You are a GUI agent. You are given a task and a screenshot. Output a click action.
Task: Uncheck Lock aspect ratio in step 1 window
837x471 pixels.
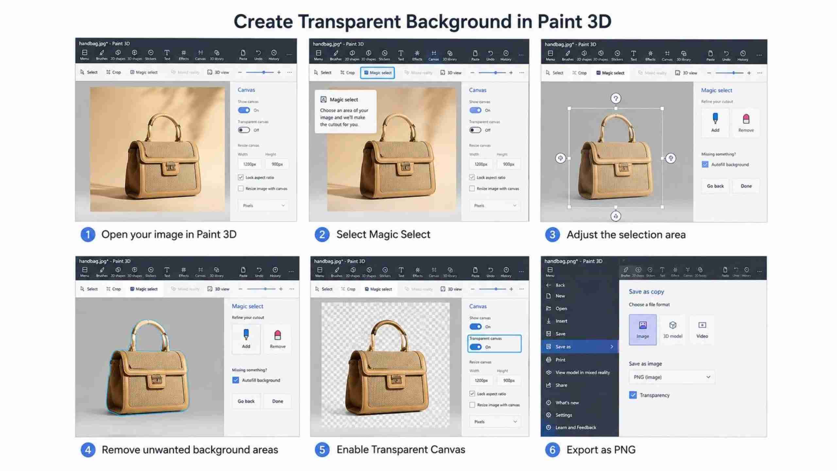241,177
